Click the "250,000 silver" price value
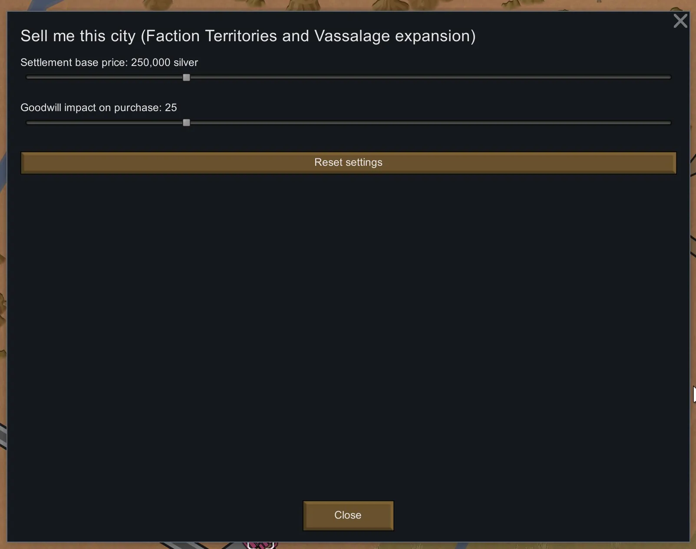696x549 pixels. pyautogui.click(x=165, y=62)
